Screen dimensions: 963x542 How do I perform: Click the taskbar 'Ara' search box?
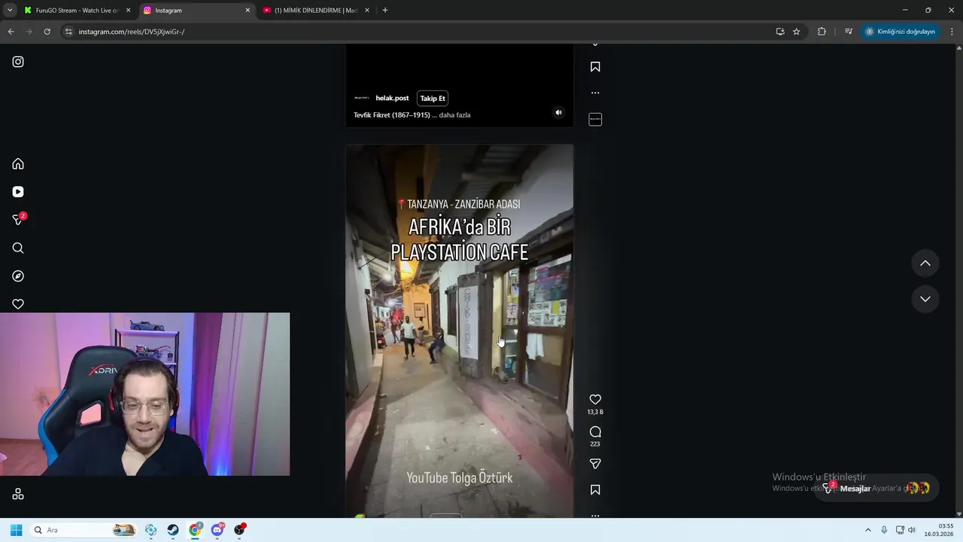click(83, 530)
